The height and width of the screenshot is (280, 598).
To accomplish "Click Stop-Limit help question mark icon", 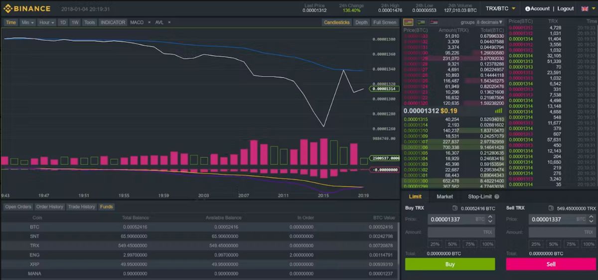I will tap(497, 196).
